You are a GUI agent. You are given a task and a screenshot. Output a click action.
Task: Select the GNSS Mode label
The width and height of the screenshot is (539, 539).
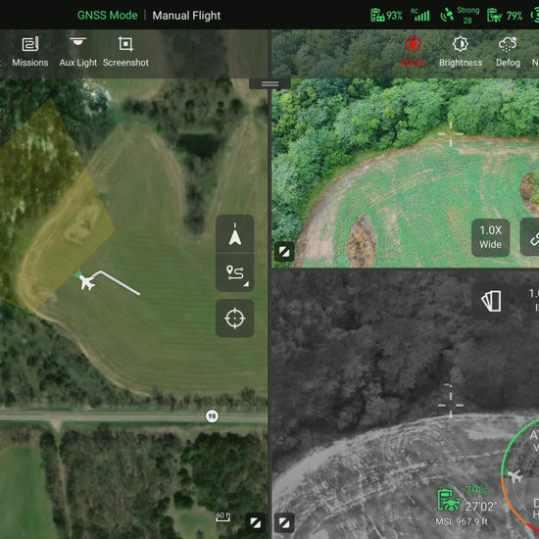(x=107, y=16)
